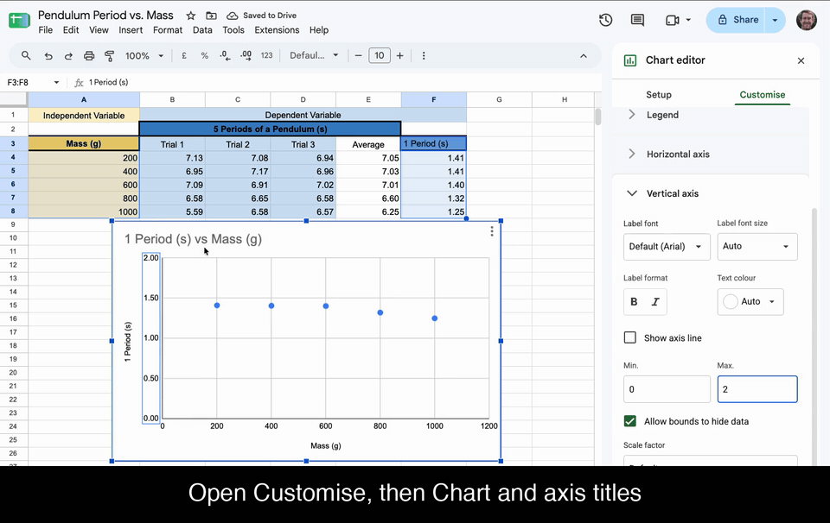
Task: Open the video call options dropdown arrow
Action: 688,20
